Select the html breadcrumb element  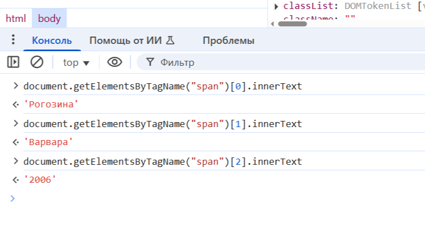click(x=16, y=18)
